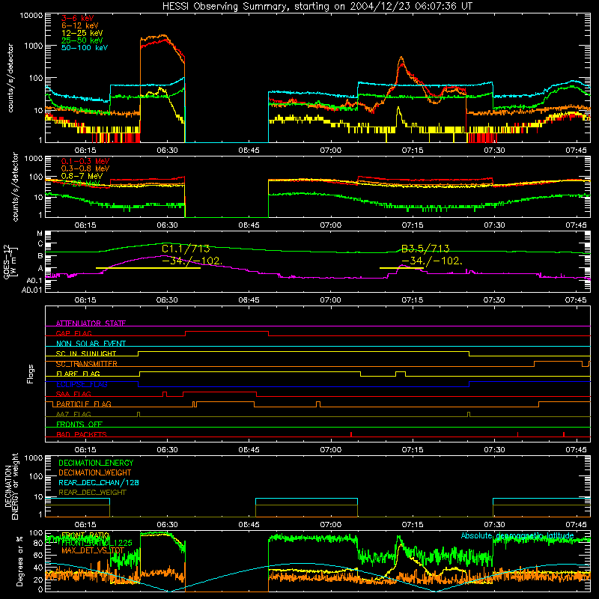Click the 'Degrees or %' axis title
599x599 pixels.
pos(19,561)
